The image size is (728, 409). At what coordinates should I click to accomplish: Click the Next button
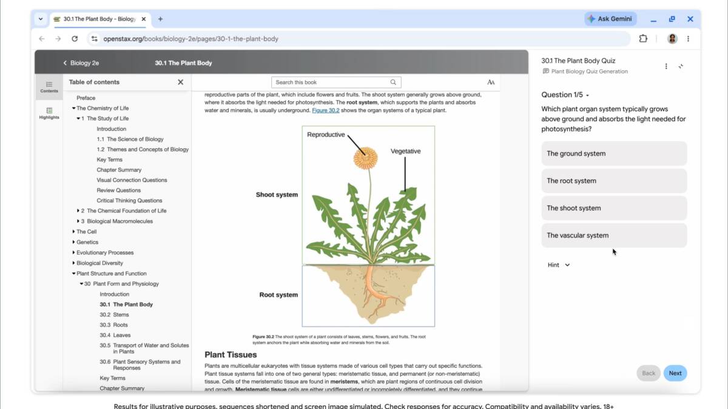675,373
